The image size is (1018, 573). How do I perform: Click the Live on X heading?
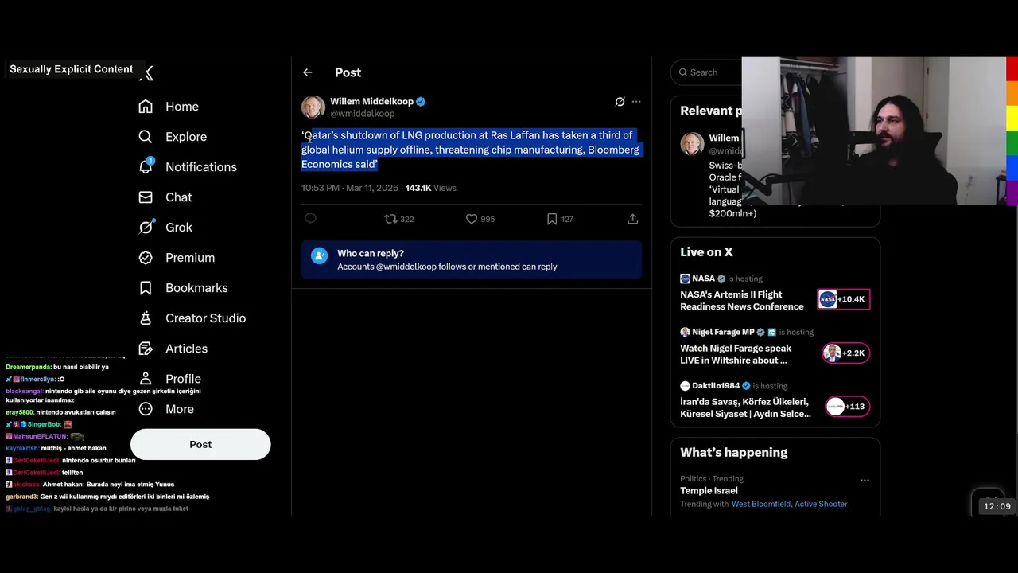(706, 252)
